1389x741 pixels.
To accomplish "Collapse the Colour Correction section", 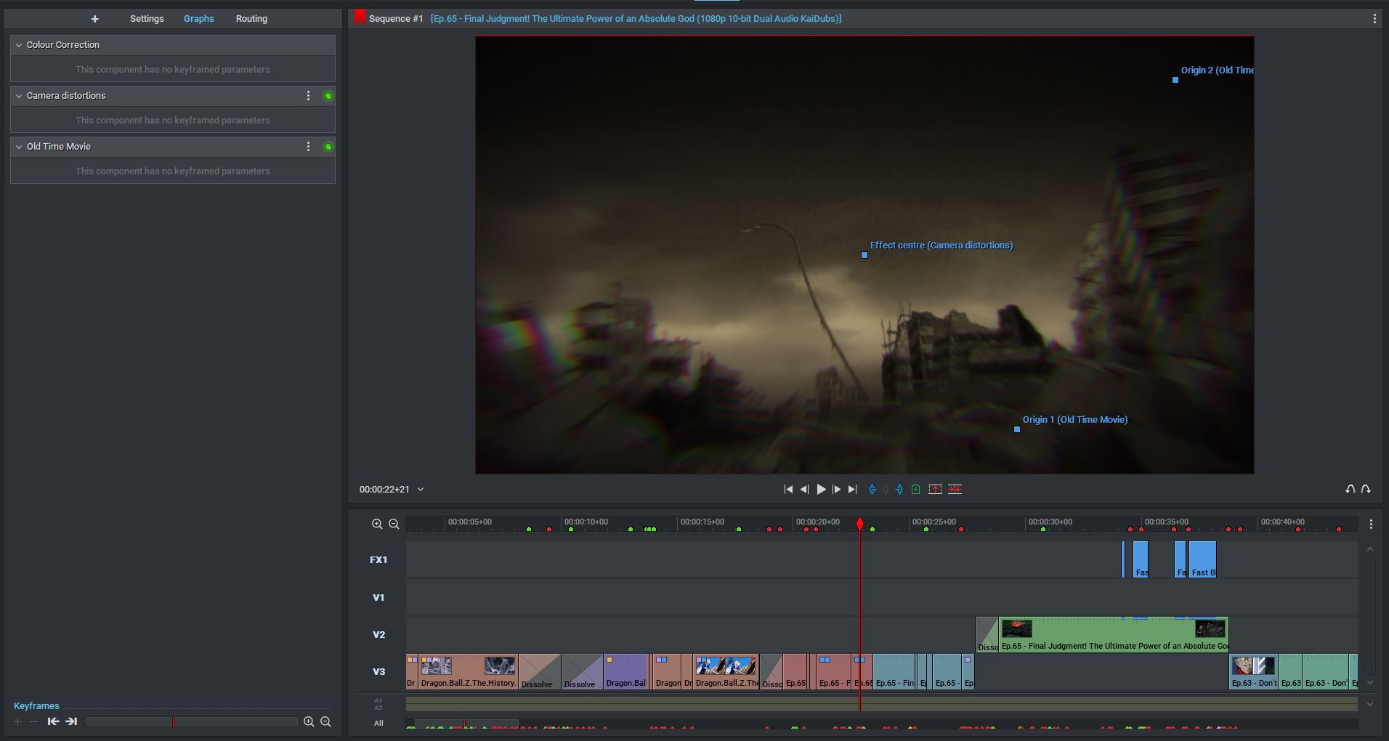I will (19, 45).
